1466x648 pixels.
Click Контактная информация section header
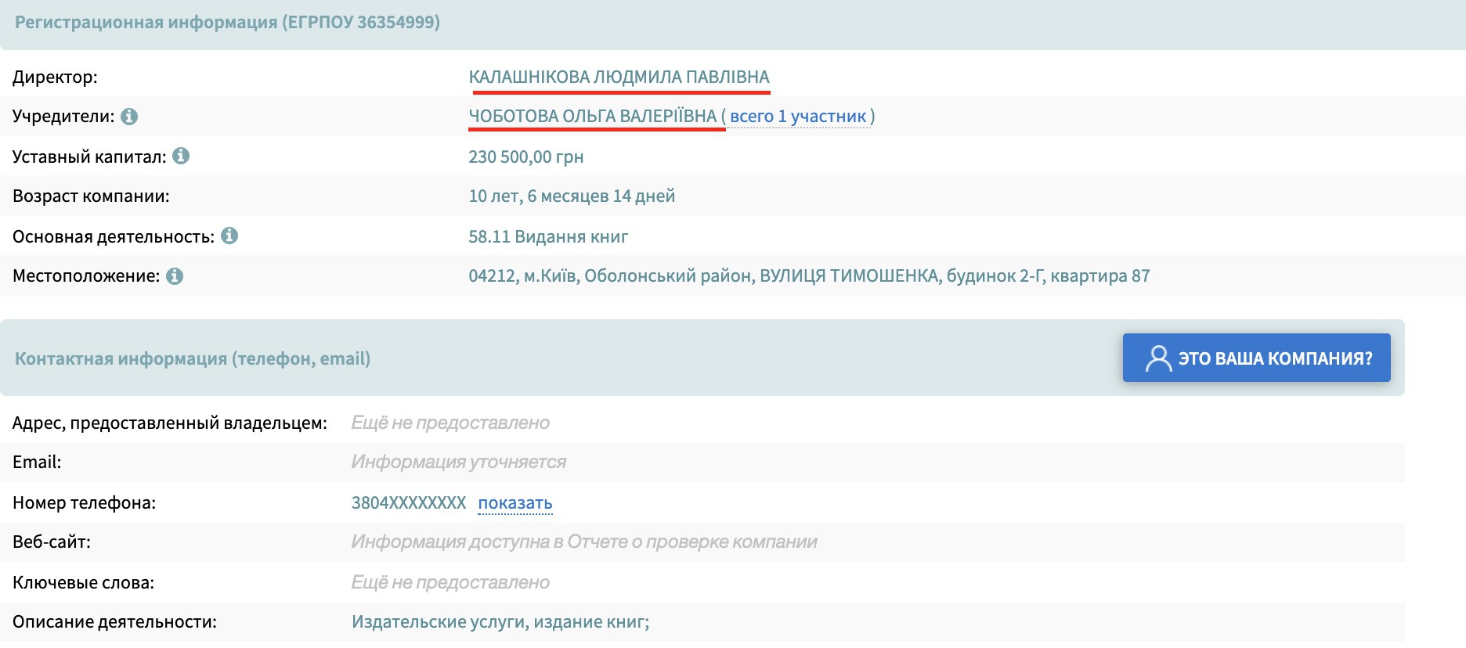point(193,358)
